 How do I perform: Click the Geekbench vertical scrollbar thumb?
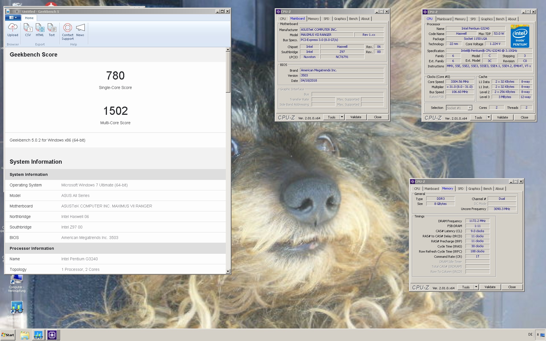point(228,72)
